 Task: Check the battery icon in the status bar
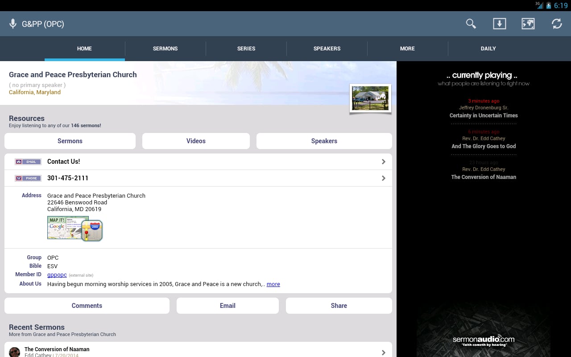549,6
